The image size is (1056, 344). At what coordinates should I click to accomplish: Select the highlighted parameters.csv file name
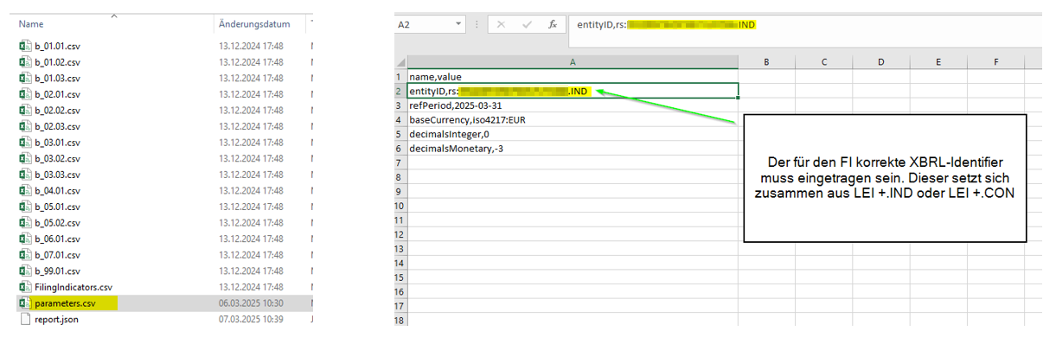pos(65,303)
